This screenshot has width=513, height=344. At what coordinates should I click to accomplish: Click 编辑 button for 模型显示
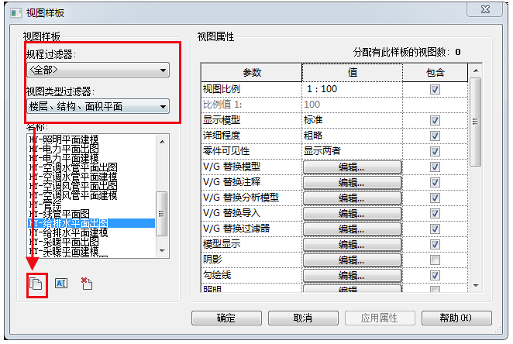352,245
